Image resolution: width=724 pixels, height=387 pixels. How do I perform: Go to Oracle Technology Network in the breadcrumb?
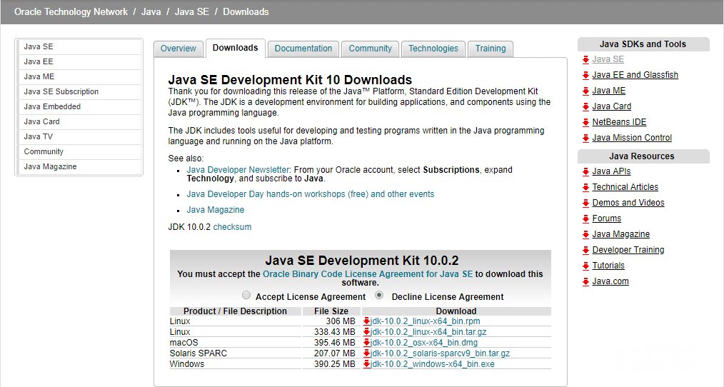(x=71, y=12)
